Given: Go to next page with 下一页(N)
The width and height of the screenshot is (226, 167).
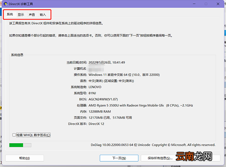Looking at the screenshot, I should click(x=119, y=158).
